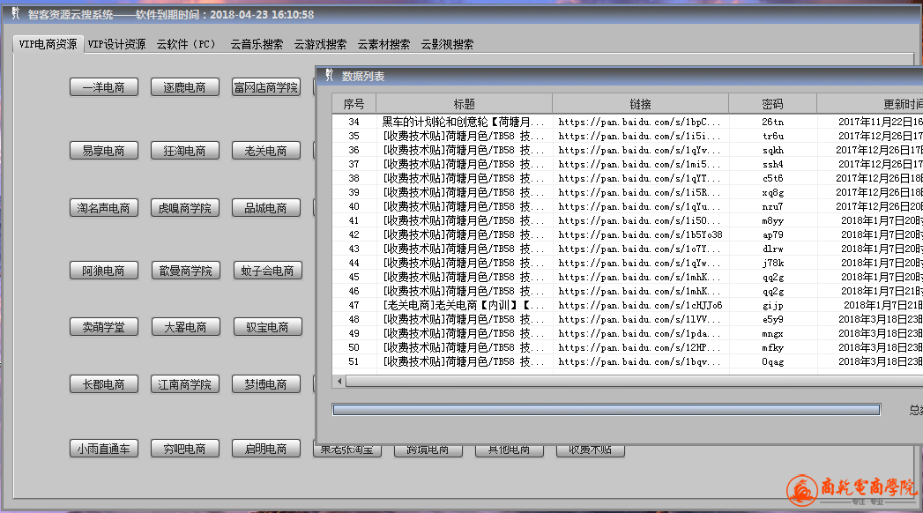Click the 富网店商学院 button

click(x=266, y=87)
